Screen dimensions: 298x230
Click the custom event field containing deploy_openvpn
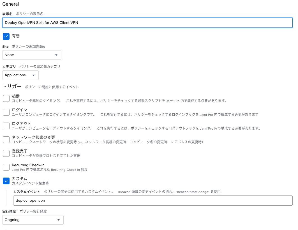tap(153, 200)
